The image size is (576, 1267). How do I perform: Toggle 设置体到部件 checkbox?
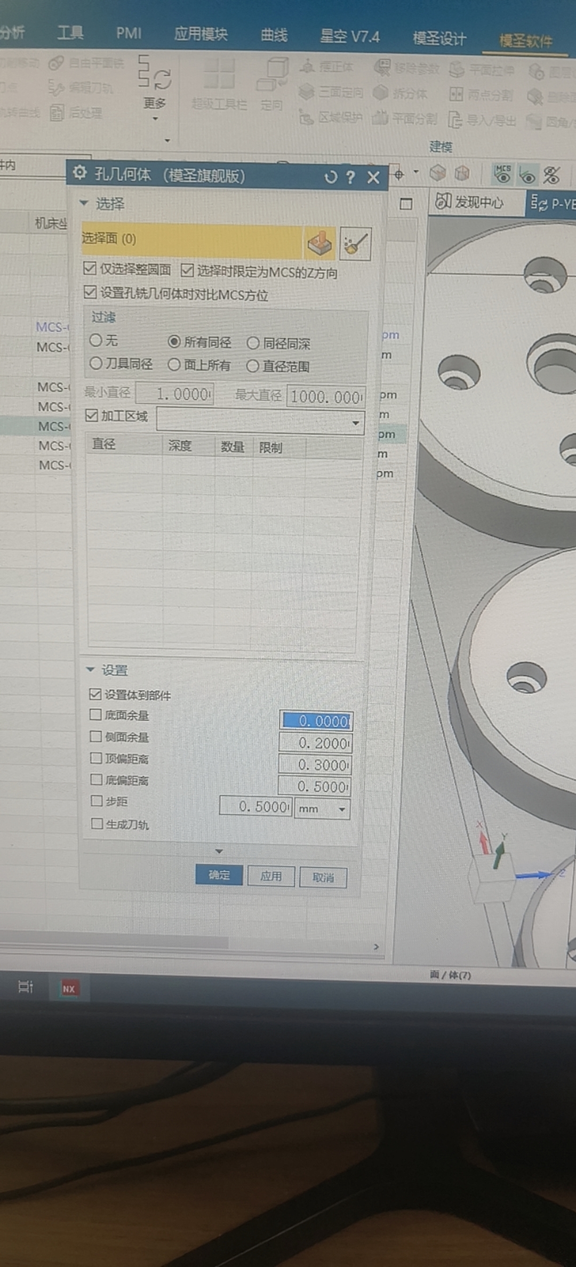click(x=95, y=694)
